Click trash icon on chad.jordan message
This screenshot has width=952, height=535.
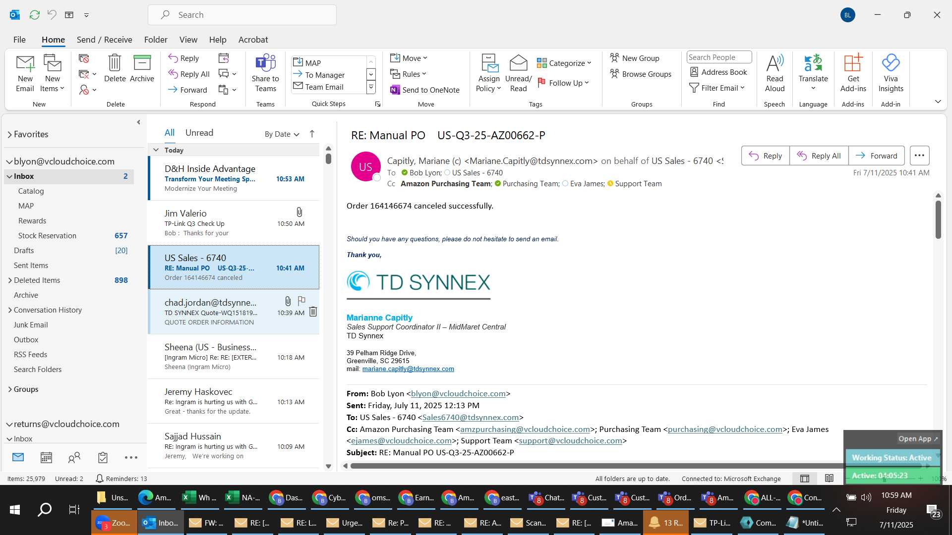click(x=313, y=312)
